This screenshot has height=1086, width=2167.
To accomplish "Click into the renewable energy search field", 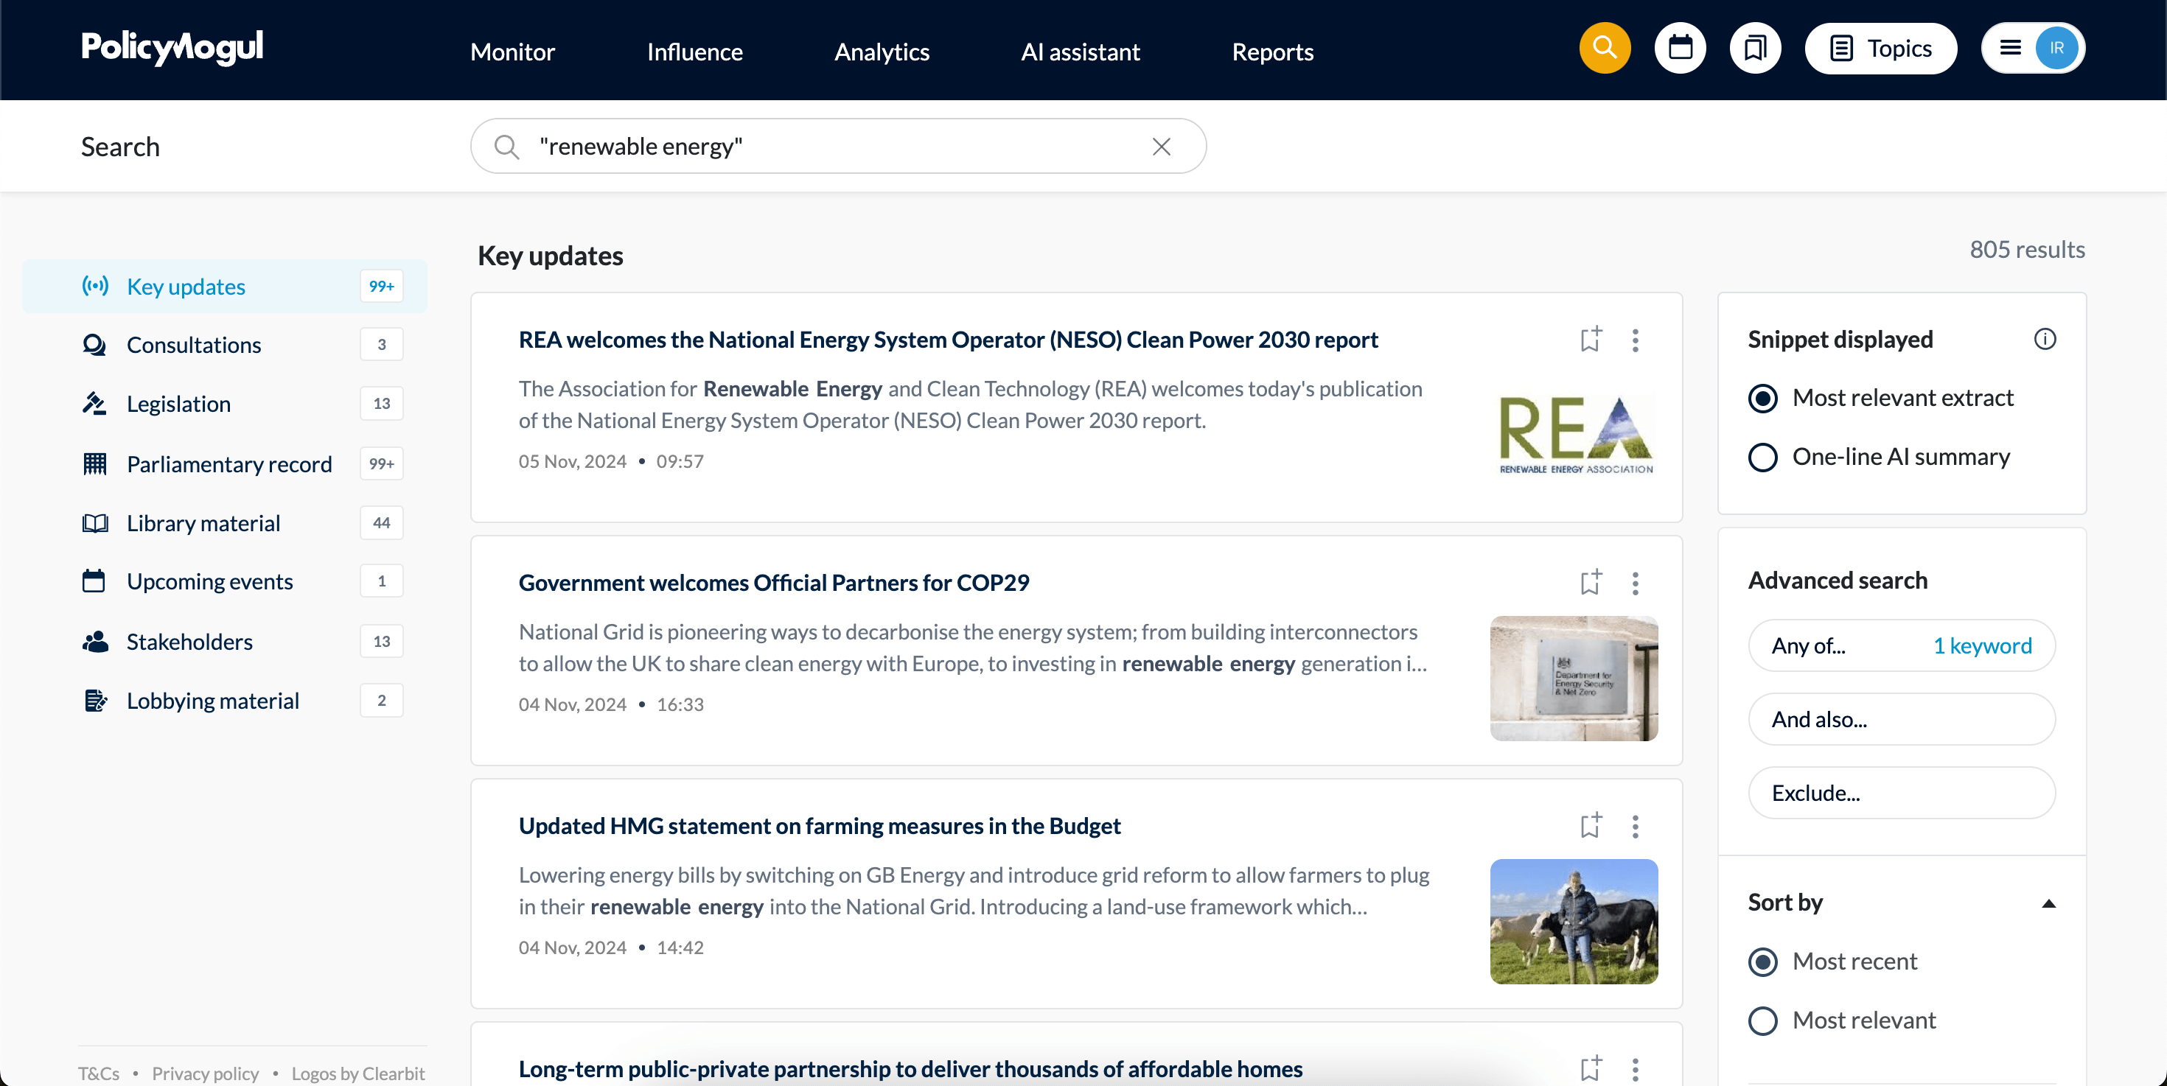I will tap(824, 147).
